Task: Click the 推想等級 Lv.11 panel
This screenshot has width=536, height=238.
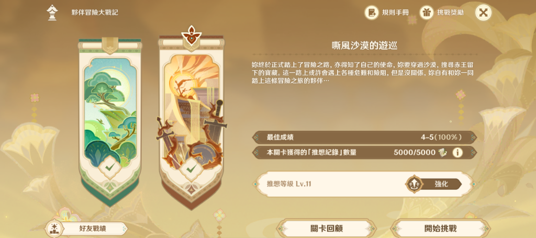Action: (364, 185)
